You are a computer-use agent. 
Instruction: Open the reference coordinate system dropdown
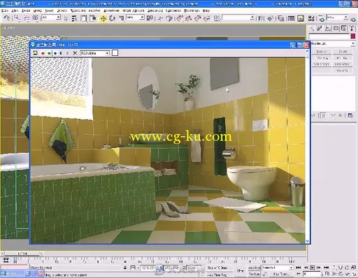pyautogui.click(x=135, y=17)
